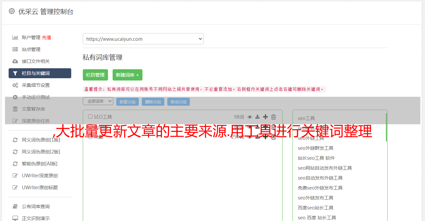Open UWriter原创标题 page

point(40,188)
